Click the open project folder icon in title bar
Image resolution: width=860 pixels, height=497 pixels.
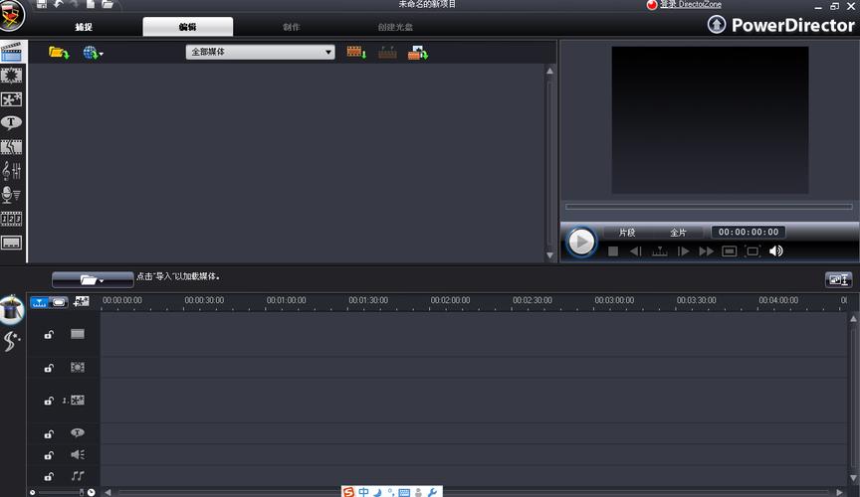click(x=107, y=4)
